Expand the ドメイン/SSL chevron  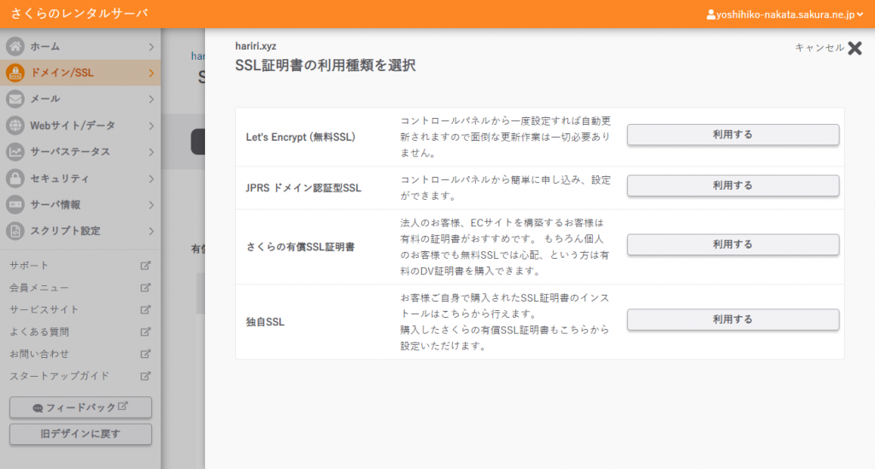(151, 73)
